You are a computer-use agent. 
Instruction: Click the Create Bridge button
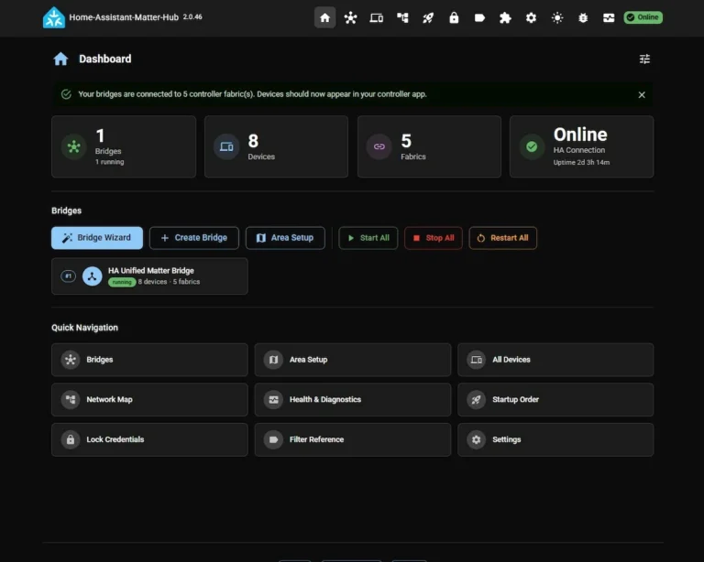click(194, 238)
